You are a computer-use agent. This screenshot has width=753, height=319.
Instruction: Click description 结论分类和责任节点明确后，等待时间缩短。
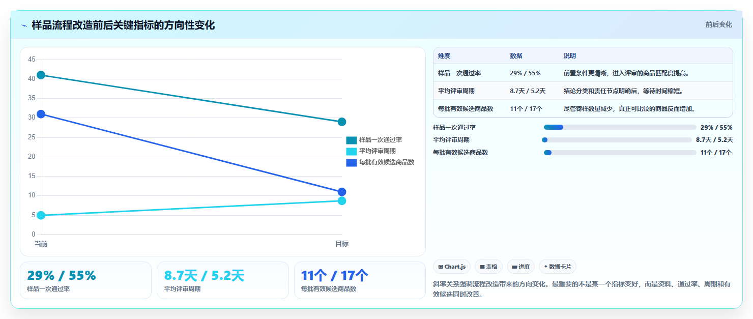coord(624,91)
